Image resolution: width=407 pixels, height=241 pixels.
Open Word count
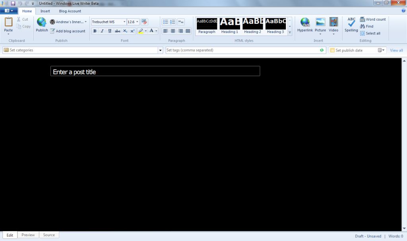click(373, 19)
